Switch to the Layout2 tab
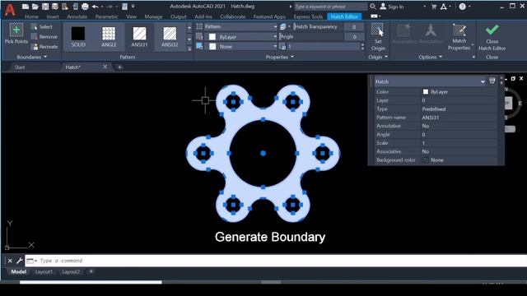Viewport: 527px width, 296px height. tap(71, 272)
